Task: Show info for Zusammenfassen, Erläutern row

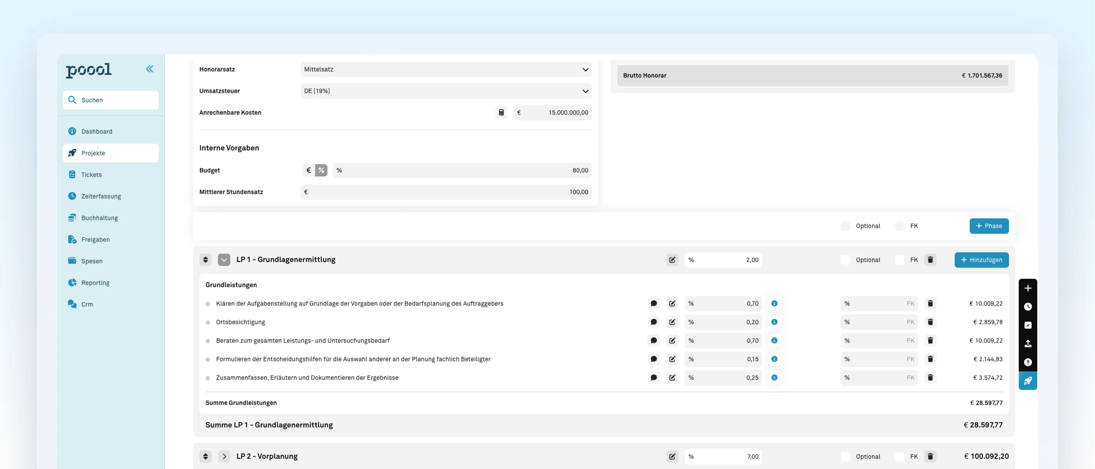Action: (x=774, y=378)
